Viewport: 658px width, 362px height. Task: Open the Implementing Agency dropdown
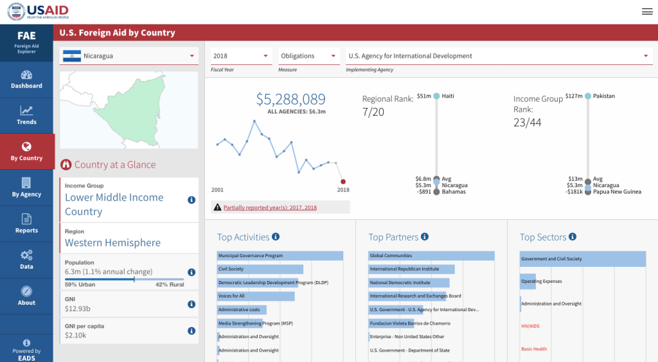coord(499,56)
